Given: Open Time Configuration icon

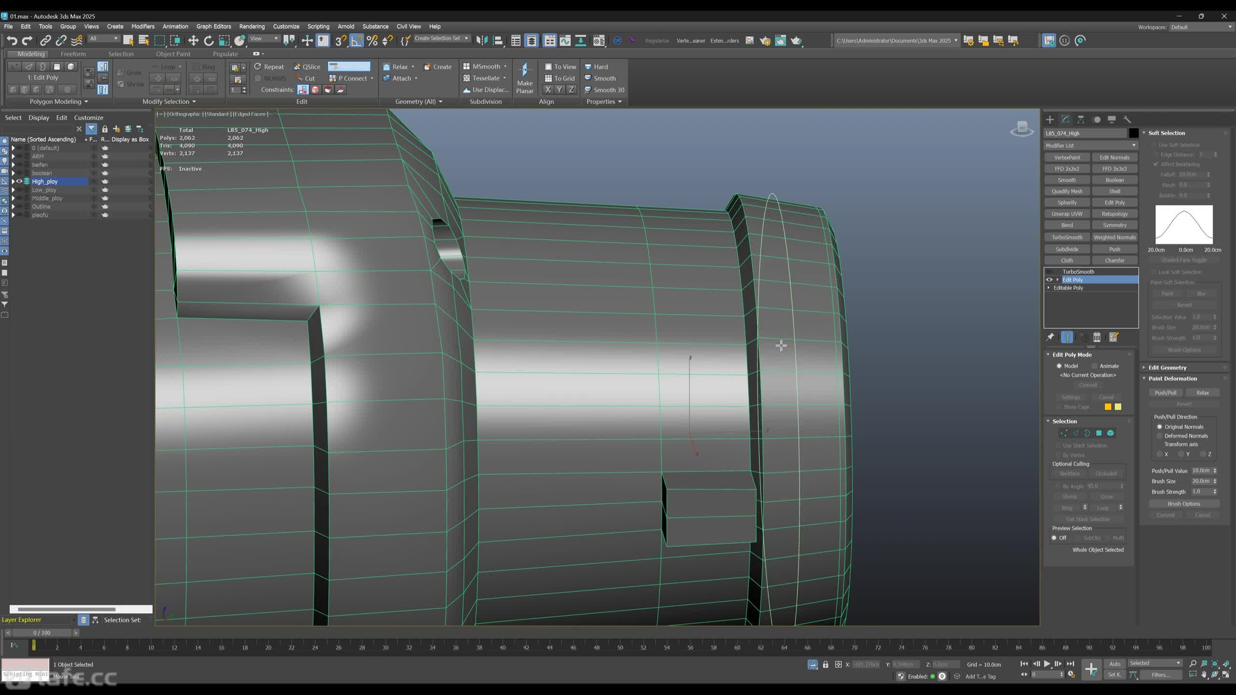Looking at the screenshot, I should [1071, 675].
